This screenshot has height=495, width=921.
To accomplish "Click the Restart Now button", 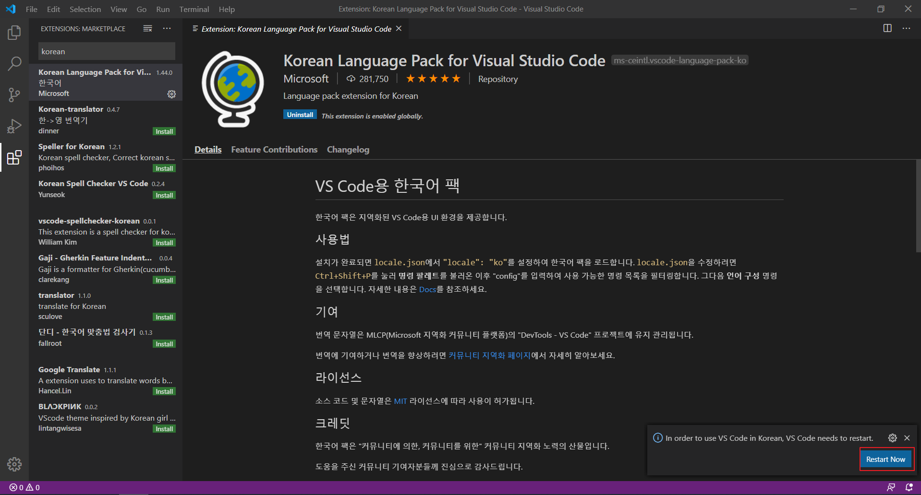I will tap(885, 459).
